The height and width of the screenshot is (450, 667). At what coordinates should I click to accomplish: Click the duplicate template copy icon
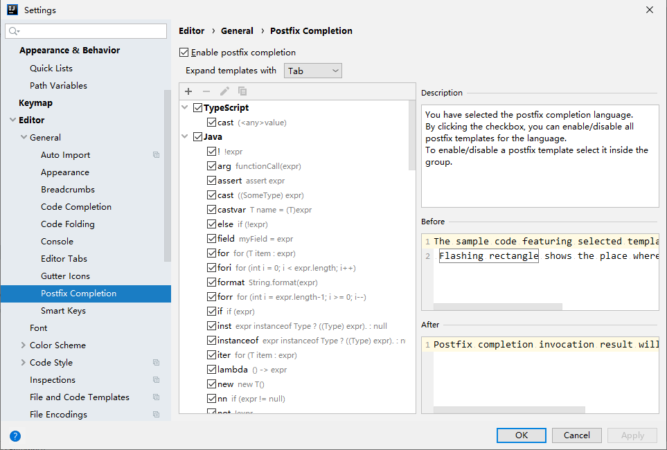[x=242, y=91]
